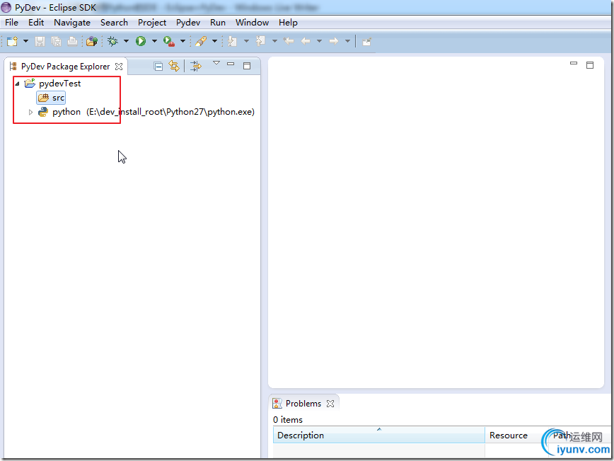
Task: Select the src folder
Action: click(x=51, y=98)
